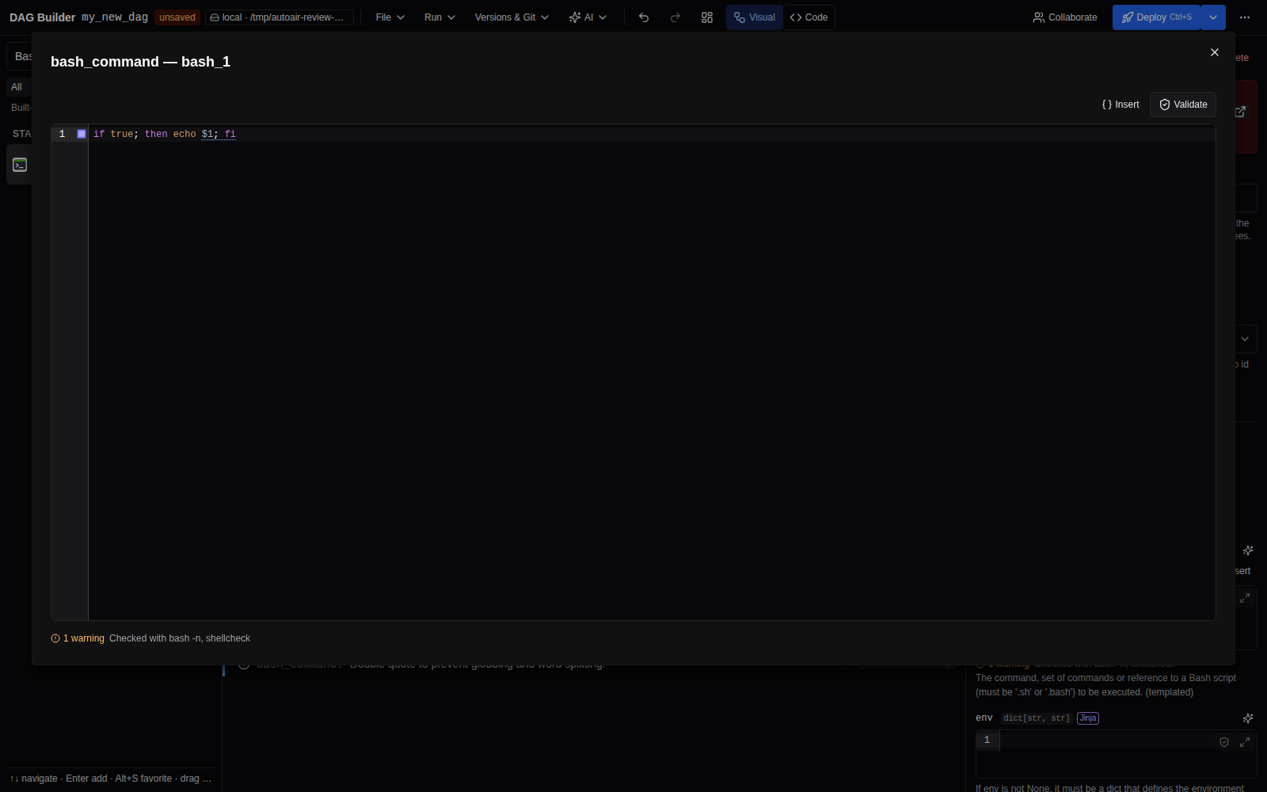Image resolution: width=1267 pixels, height=792 pixels.
Task: Validate the bash command
Action: pos(1183,105)
